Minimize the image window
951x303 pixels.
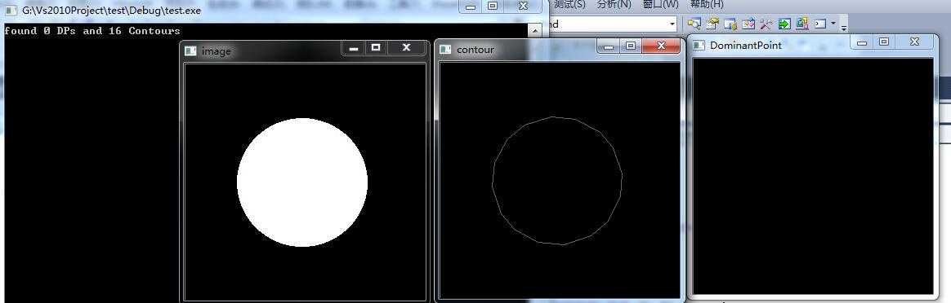click(354, 48)
